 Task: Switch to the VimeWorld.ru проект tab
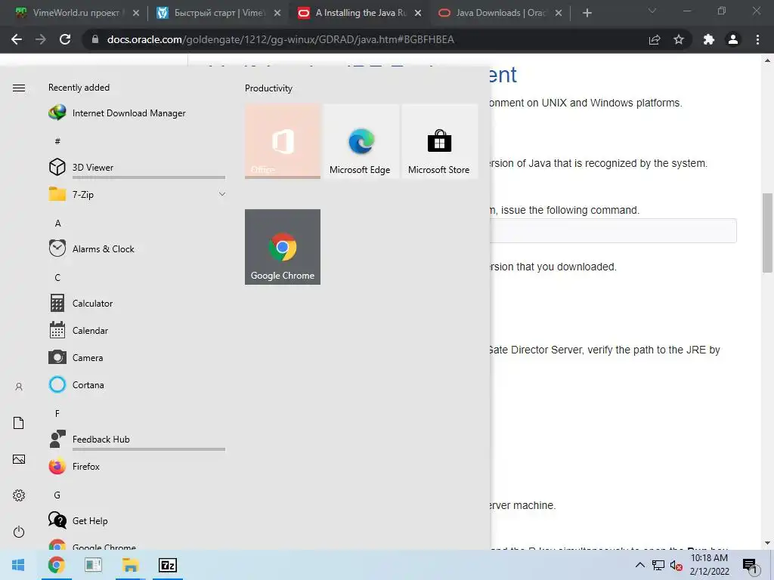click(x=76, y=13)
